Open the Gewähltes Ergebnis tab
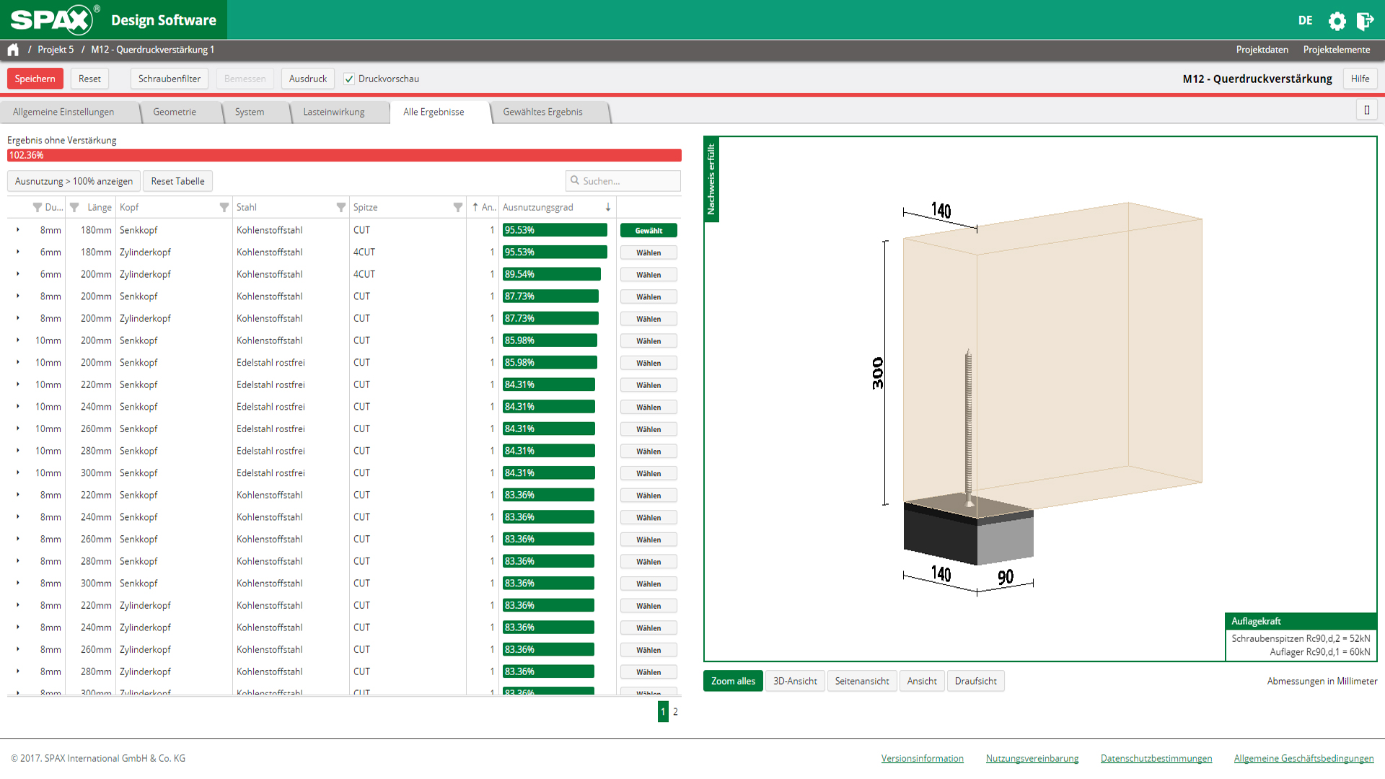The height and width of the screenshot is (779, 1385). pos(542,112)
